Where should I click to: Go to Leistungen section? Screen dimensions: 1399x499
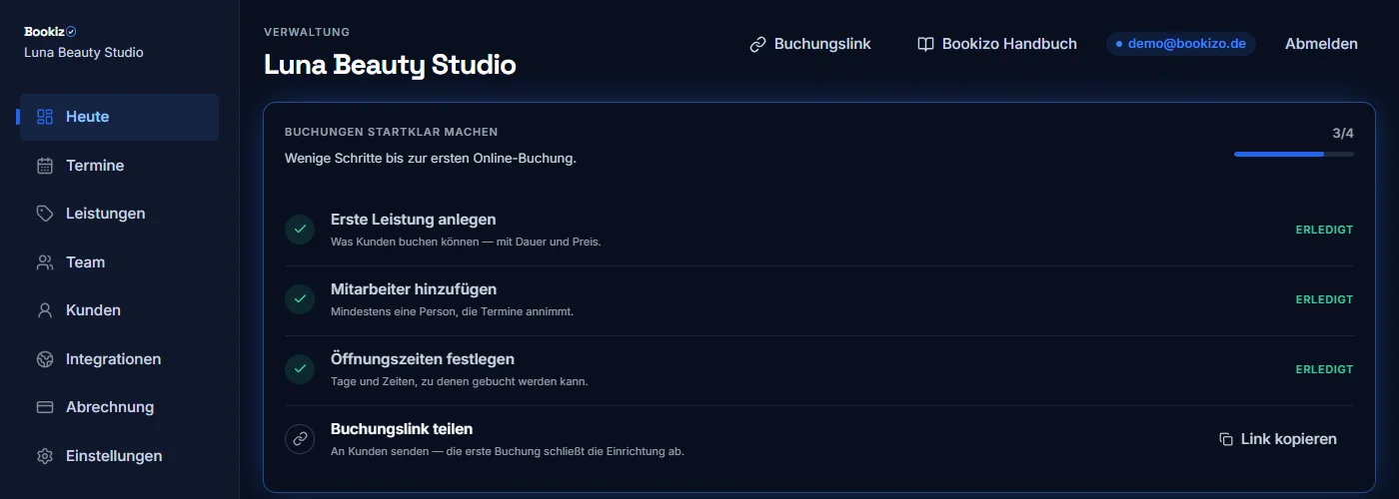(120, 214)
